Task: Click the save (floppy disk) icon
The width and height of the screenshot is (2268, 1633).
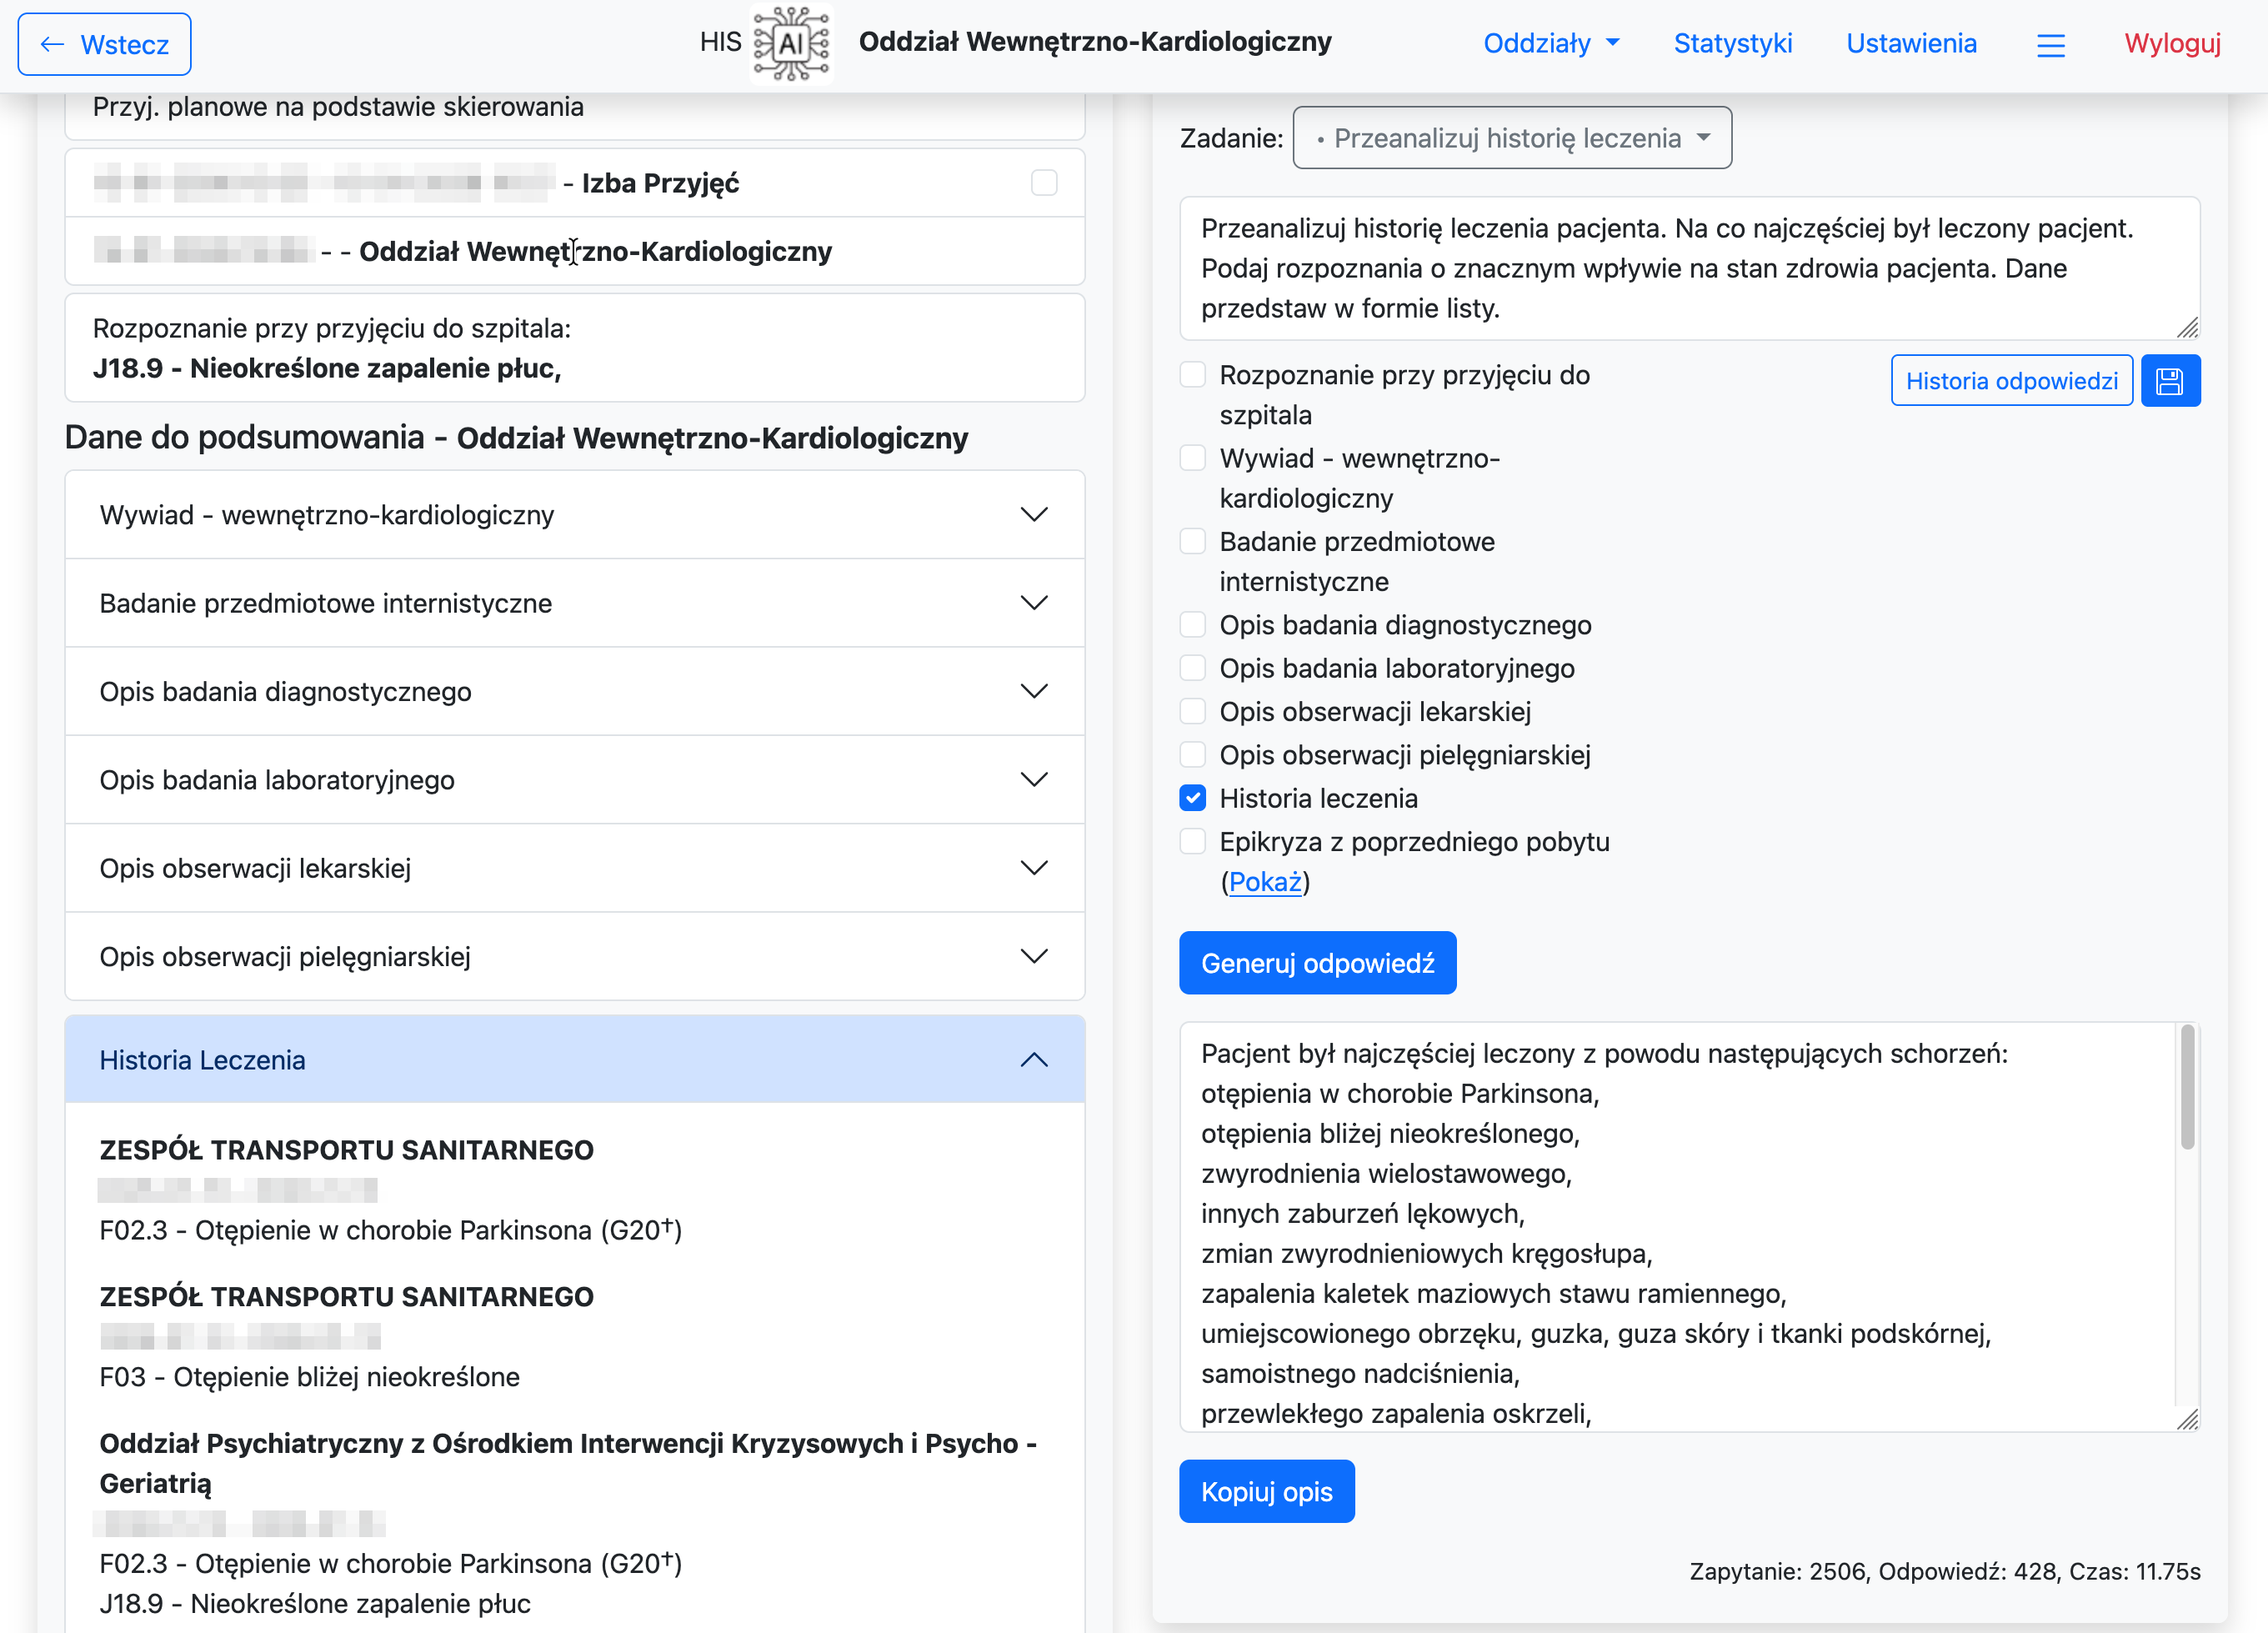Action: pyautogui.click(x=2170, y=380)
